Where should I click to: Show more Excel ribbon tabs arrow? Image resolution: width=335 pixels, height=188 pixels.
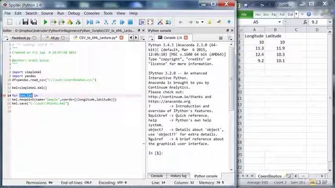(x=296, y=14)
